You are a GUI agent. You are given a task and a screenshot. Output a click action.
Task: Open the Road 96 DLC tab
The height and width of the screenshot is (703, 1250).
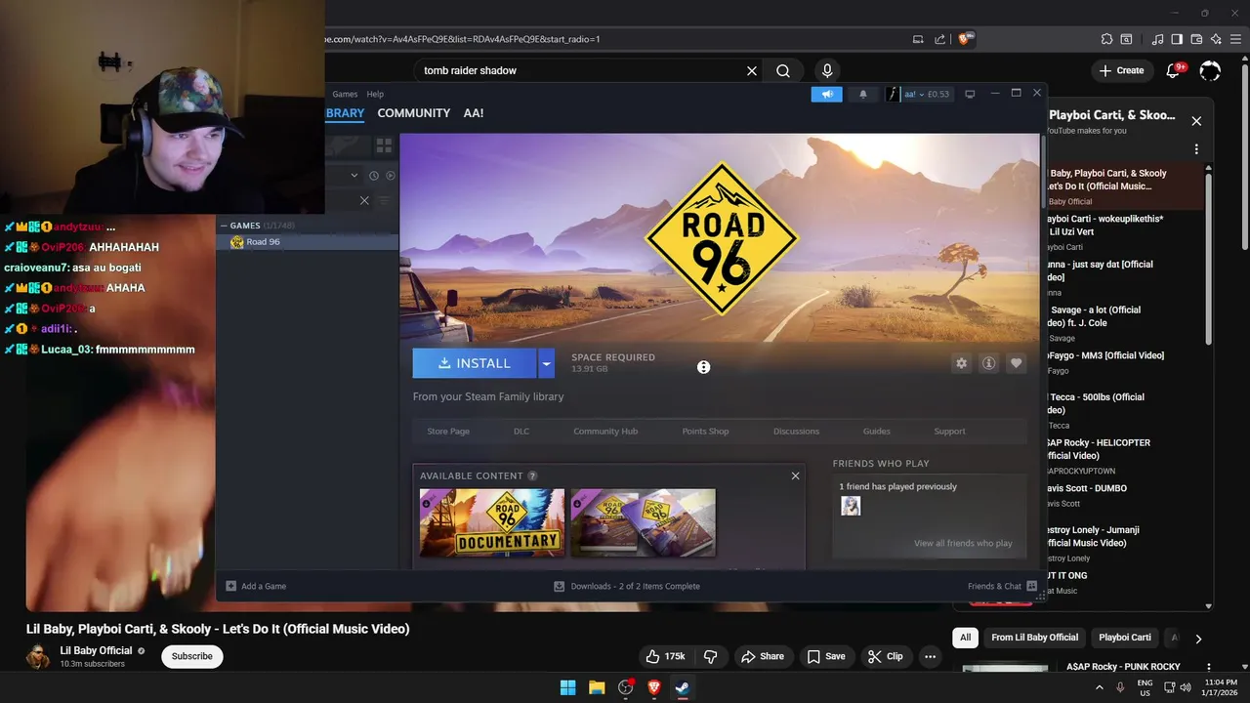tap(521, 431)
